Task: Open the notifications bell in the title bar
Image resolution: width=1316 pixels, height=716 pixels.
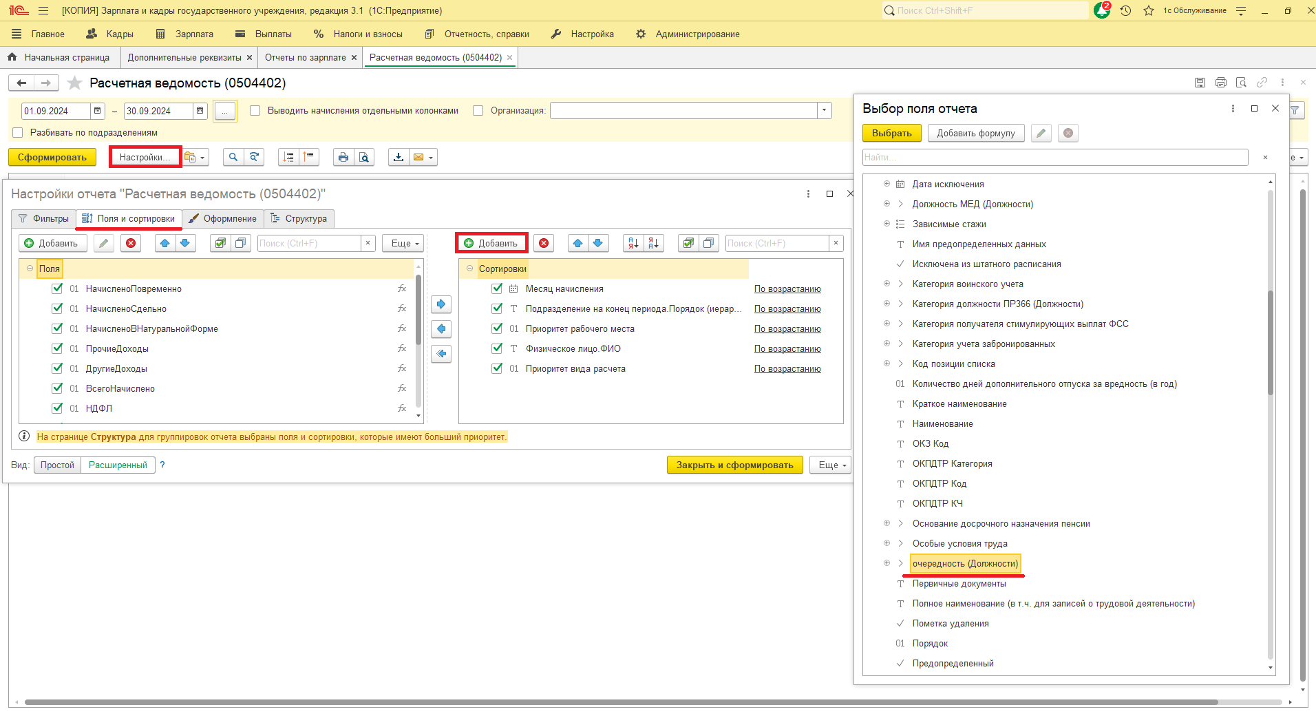Action: [1101, 11]
